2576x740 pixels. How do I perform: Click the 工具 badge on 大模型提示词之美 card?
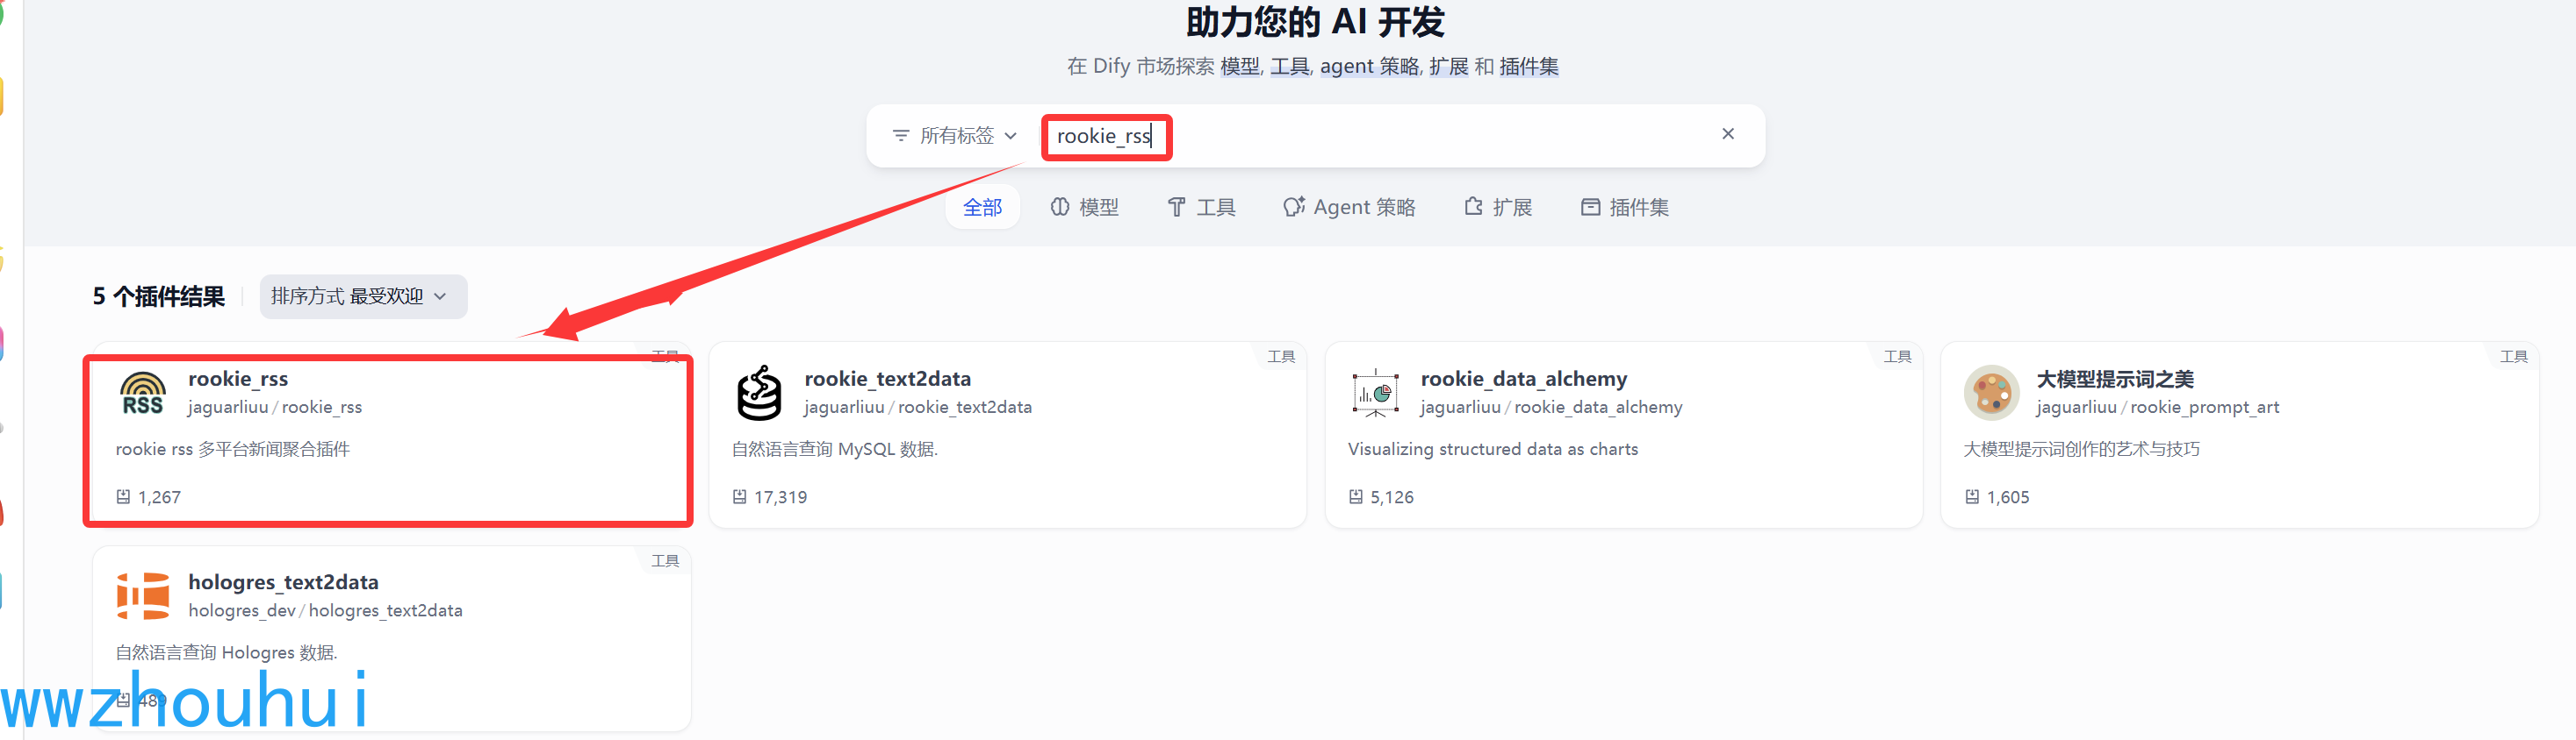pyautogui.click(x=2512, y=357)
